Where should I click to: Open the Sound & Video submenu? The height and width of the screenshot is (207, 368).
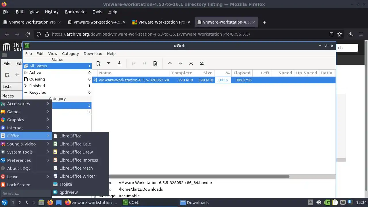click(26, 144)
